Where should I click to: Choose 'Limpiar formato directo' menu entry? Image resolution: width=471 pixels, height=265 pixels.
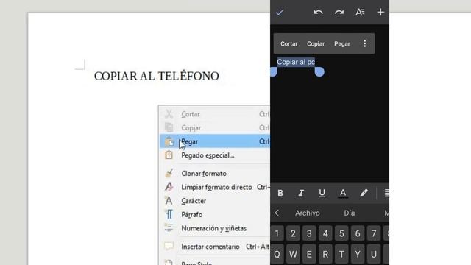(215, 187)
